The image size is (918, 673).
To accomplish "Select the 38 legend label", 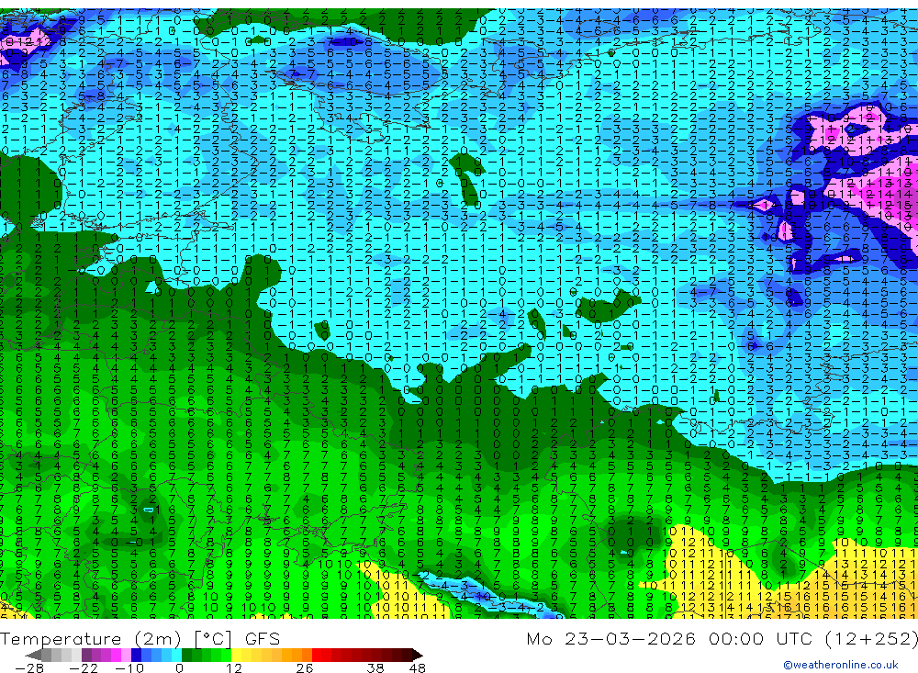I will point(375,667).
